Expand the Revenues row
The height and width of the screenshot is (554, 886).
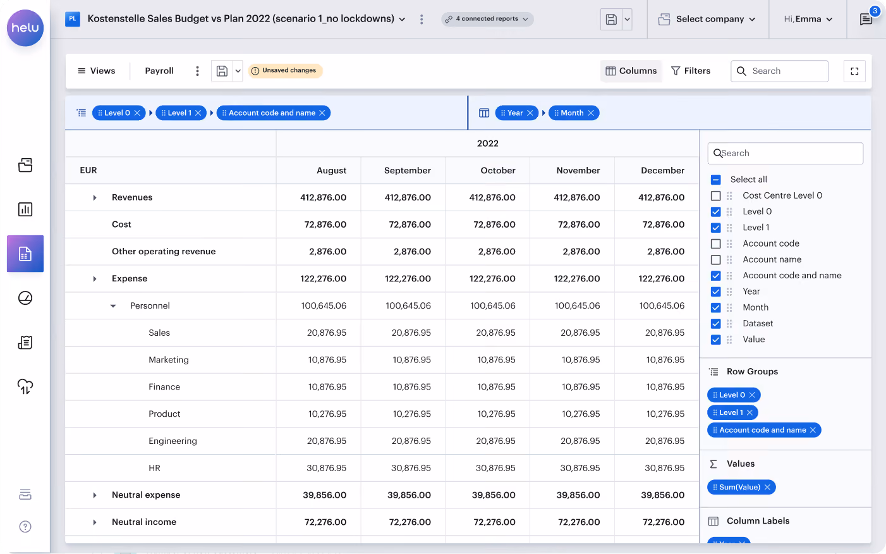95,198
